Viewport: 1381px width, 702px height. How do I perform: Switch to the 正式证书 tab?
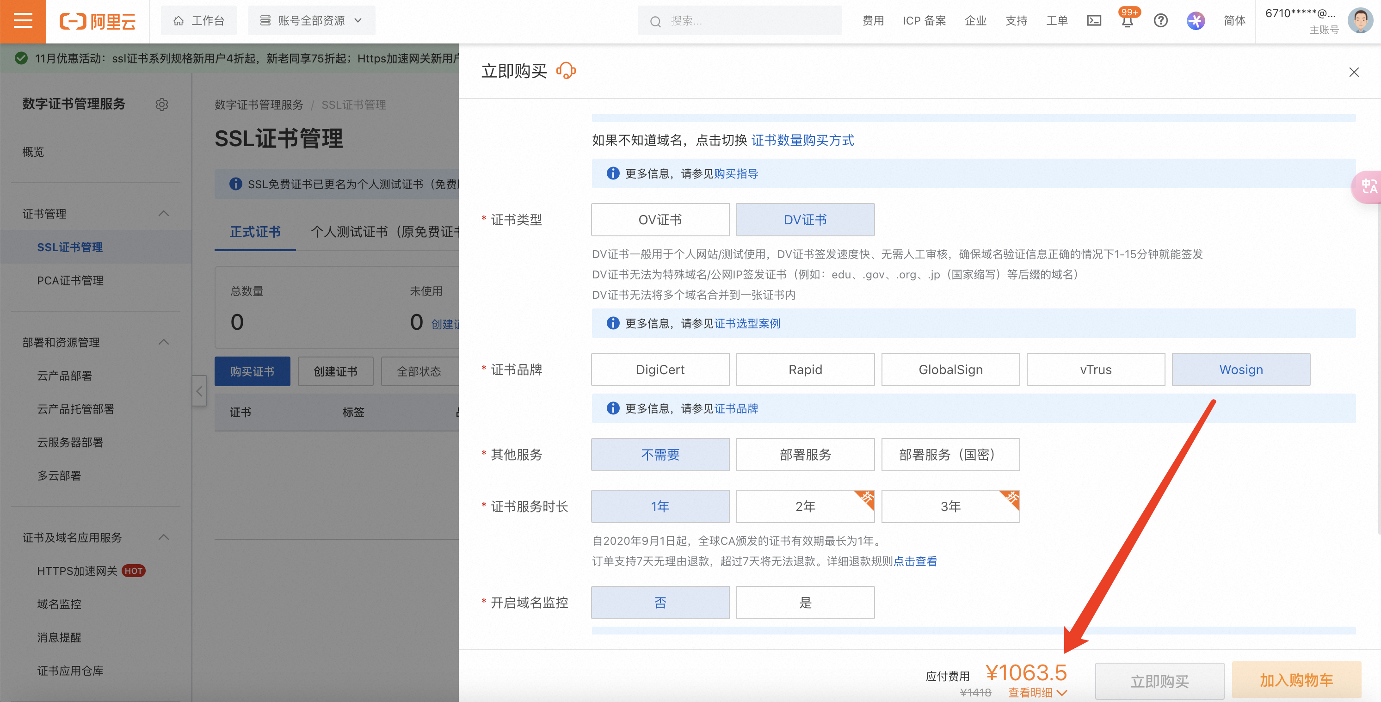255,232
